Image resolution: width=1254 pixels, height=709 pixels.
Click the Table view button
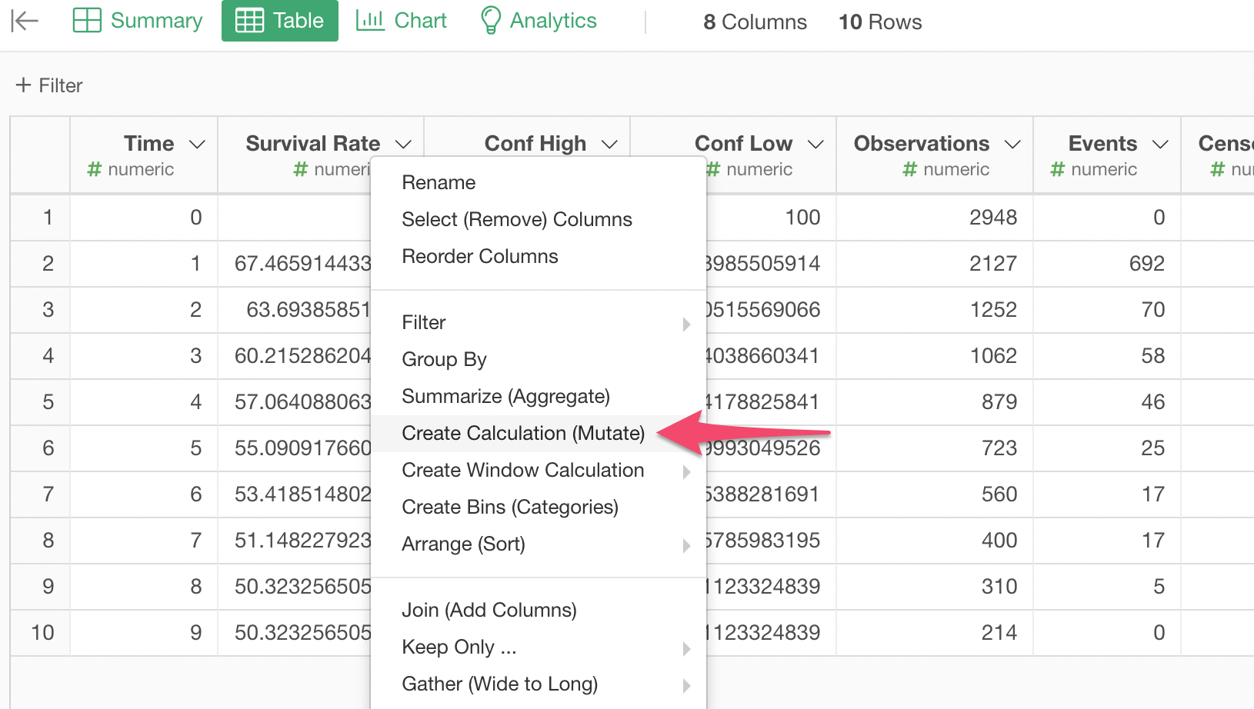tap(280, 21)
